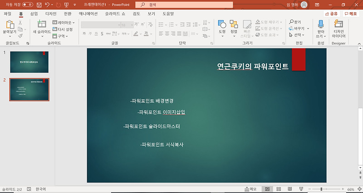Expand the font color dropdown arrow
Screen dimensions: 363x193
151,34
